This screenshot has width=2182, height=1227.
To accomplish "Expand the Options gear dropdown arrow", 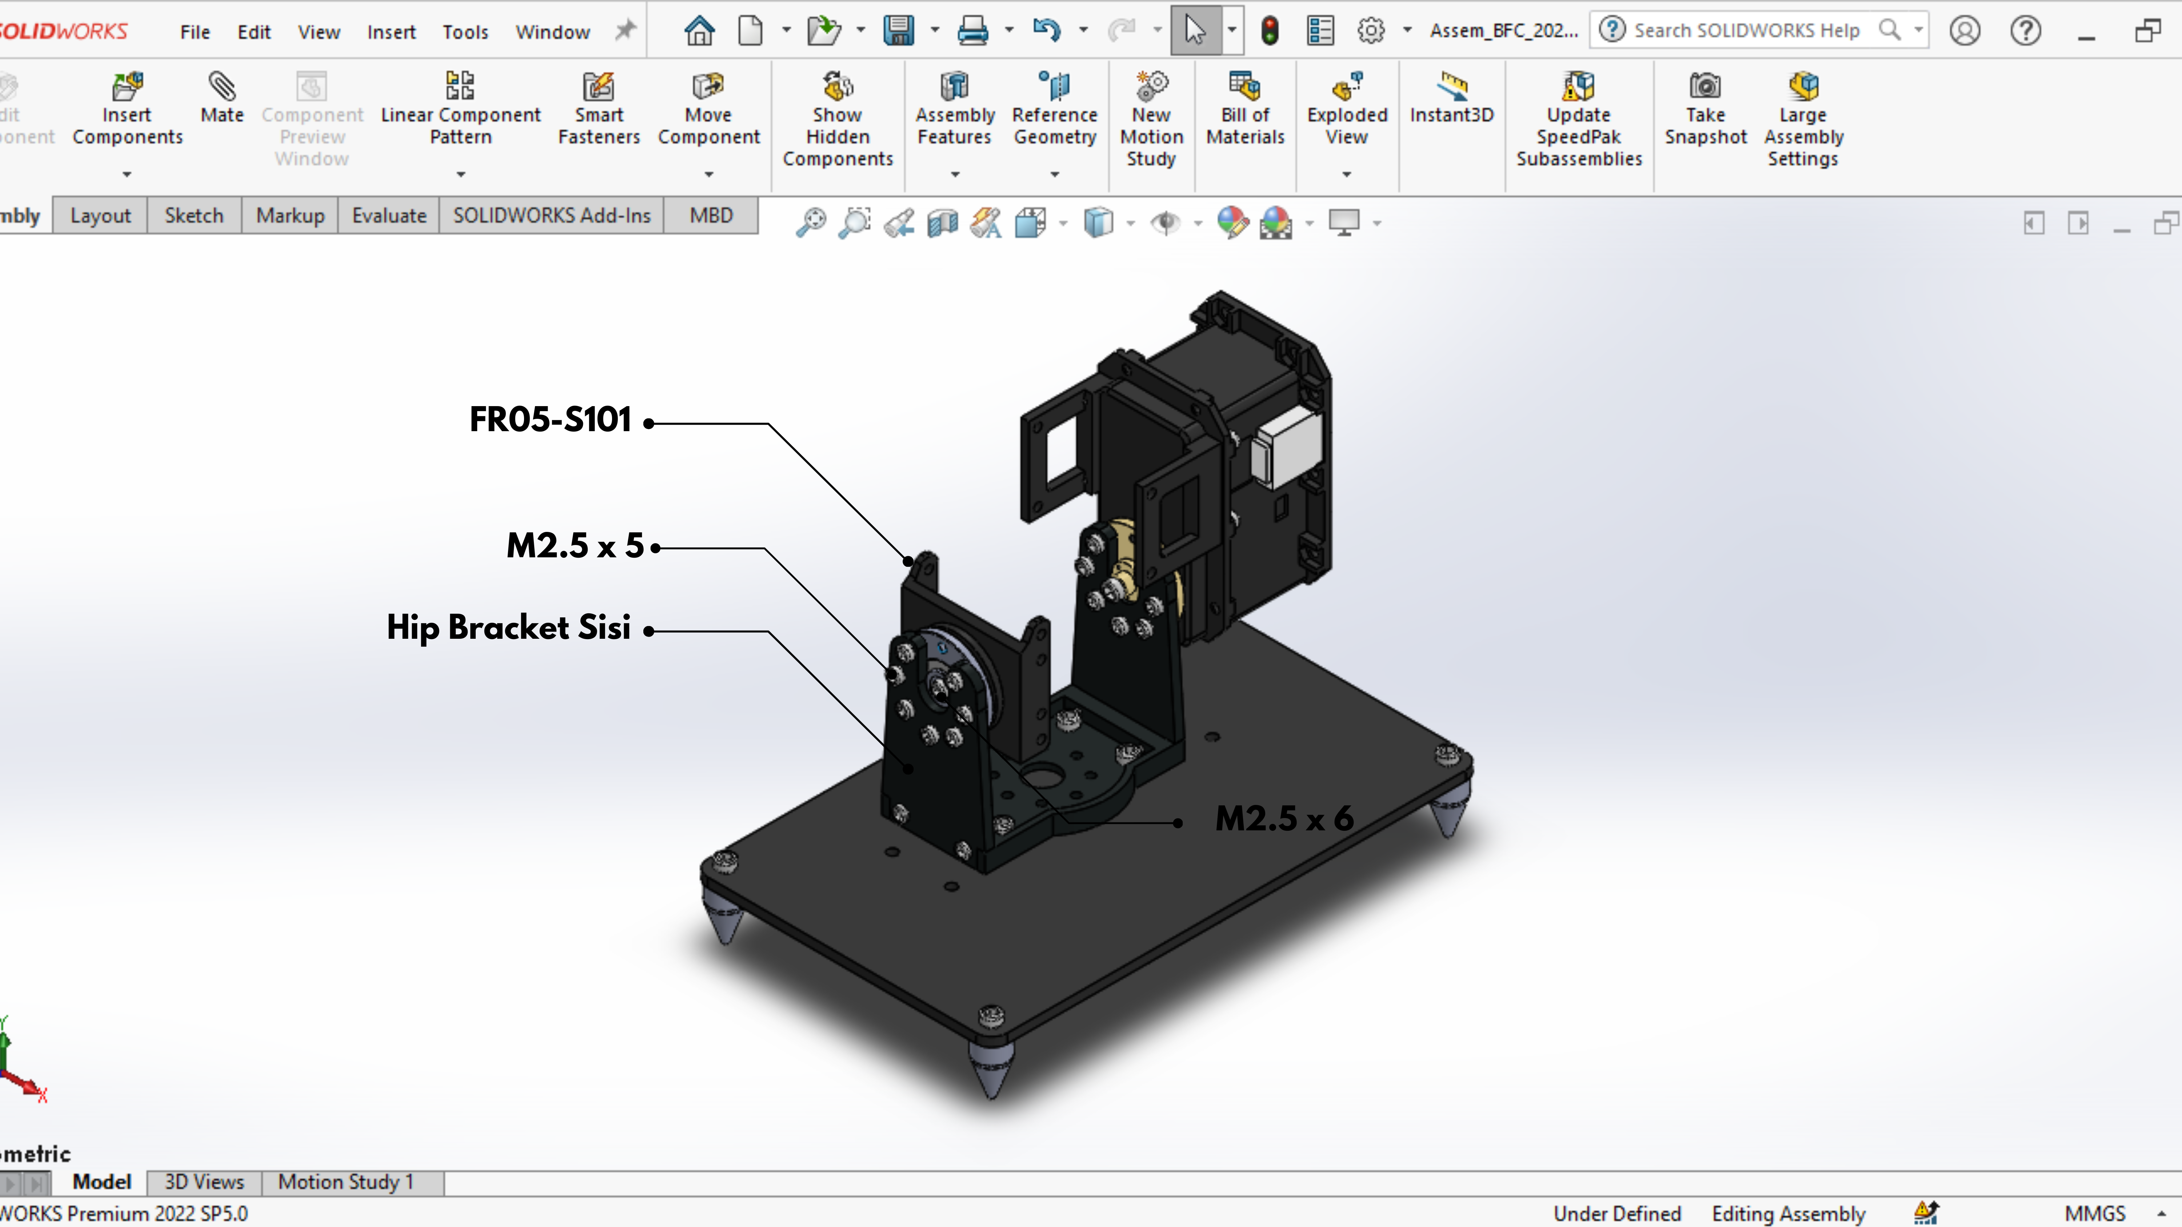I will click(x=1407, y=31).
